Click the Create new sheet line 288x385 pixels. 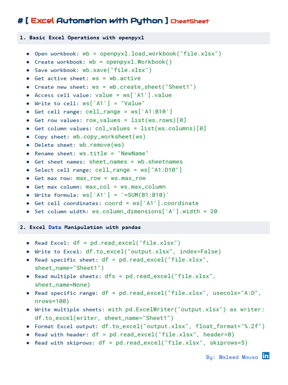[x=115, y=87]
